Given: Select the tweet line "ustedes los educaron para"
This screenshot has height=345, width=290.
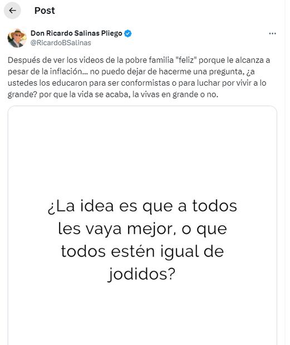Looking at the screenshot, I should click(137, 83).
